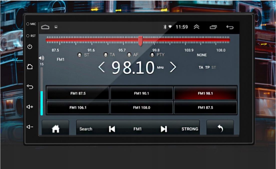Screen dimensions: 276x169
Task: Tap the speaker volume icon above 15
Action: [x=42, y=58]
